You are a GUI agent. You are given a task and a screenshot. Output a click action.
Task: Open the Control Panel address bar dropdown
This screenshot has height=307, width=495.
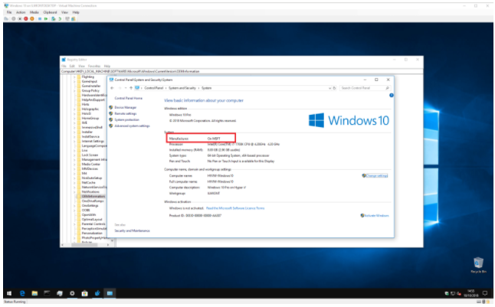(329, 88)
